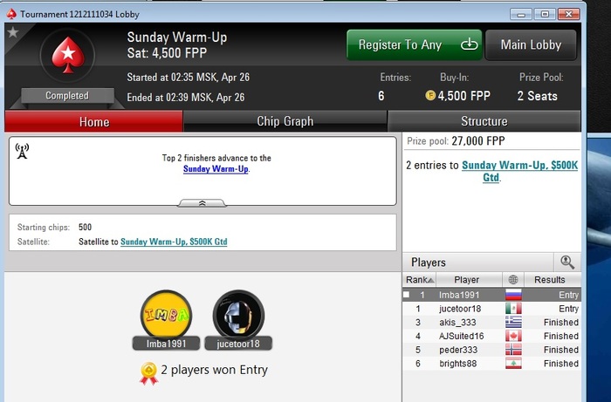Switch to the Structure tab
The width and height of the screenshot is (611, 402).
coord(484,121)
